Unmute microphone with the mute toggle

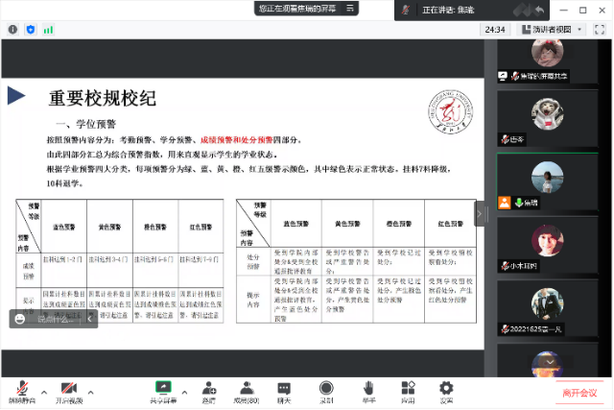[x=19, y=389]
